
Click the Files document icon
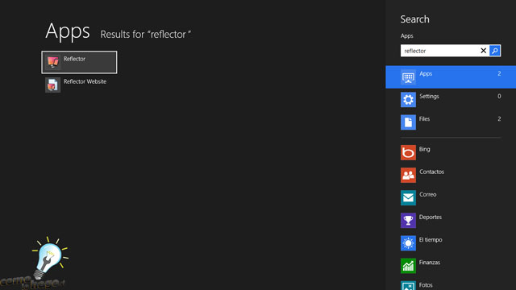tap(408, 122)
